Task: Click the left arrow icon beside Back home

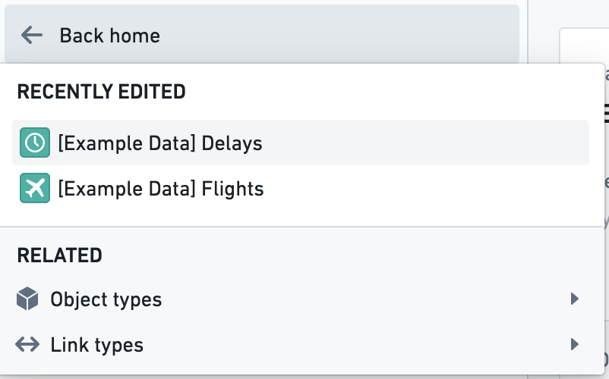Action: (31, 36)
